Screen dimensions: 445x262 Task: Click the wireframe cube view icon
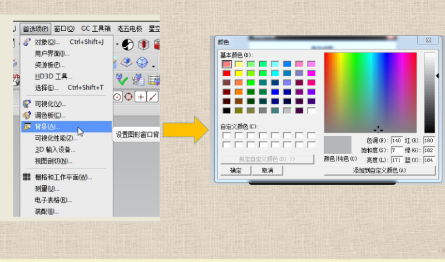point(142,62)
